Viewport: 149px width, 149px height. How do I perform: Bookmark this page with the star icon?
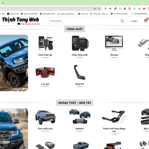click(x=99, y=9)
